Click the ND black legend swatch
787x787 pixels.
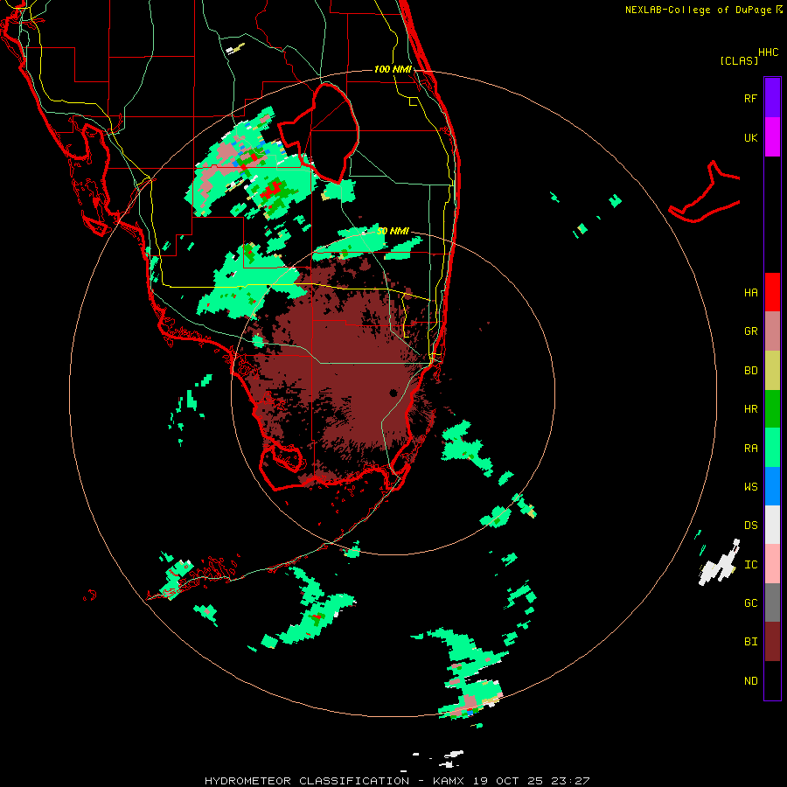[772, 680]
